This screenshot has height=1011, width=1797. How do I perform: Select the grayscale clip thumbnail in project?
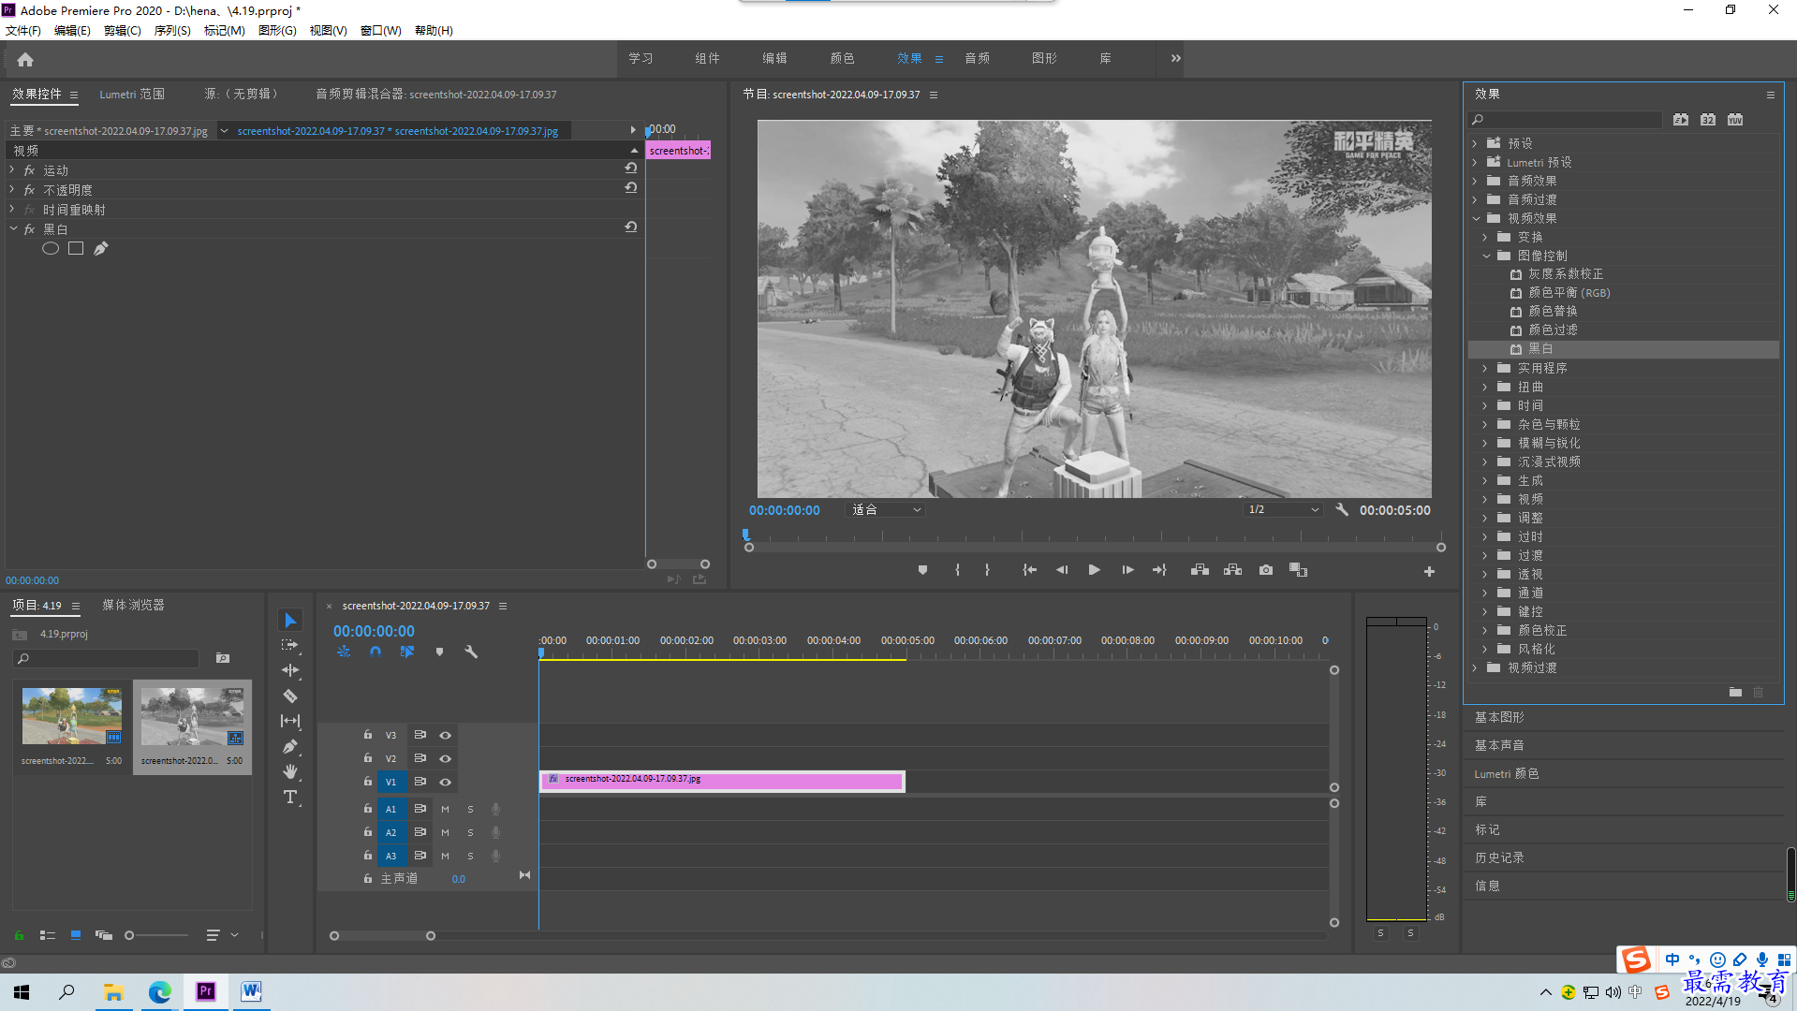click(x=192, y=717)
